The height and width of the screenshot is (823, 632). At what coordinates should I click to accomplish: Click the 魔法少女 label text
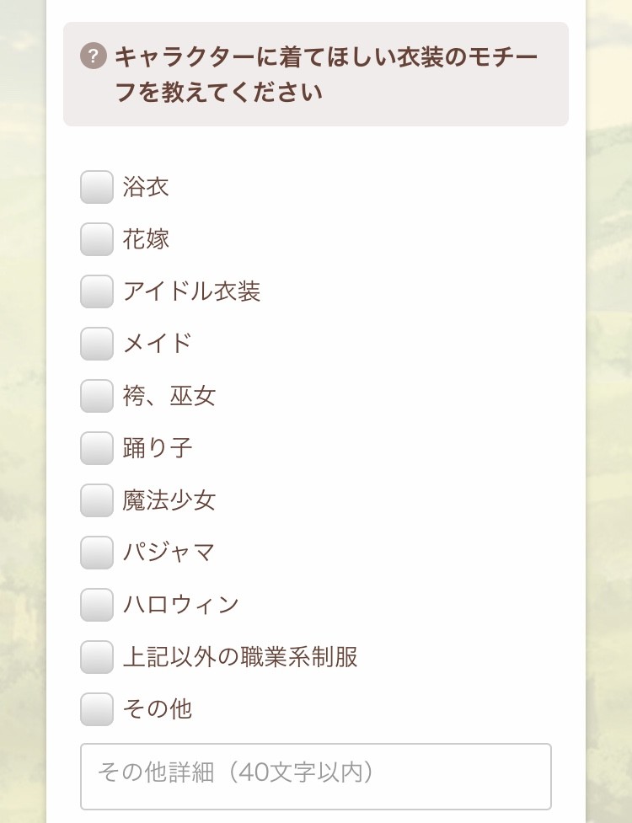click(167, 500)
